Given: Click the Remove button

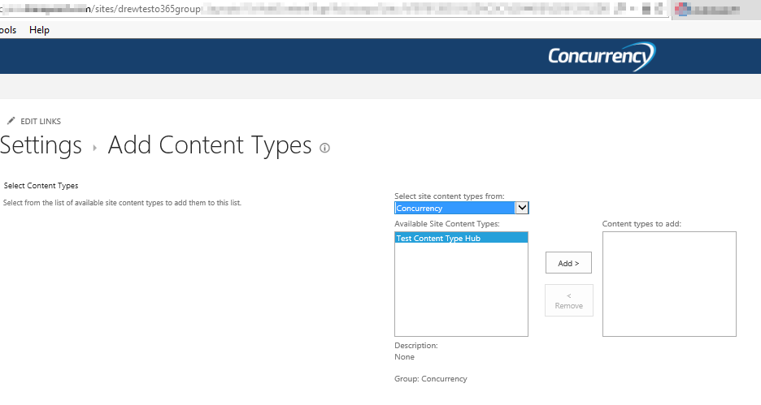Looking at the screenshot, I should tap(569, 300).
